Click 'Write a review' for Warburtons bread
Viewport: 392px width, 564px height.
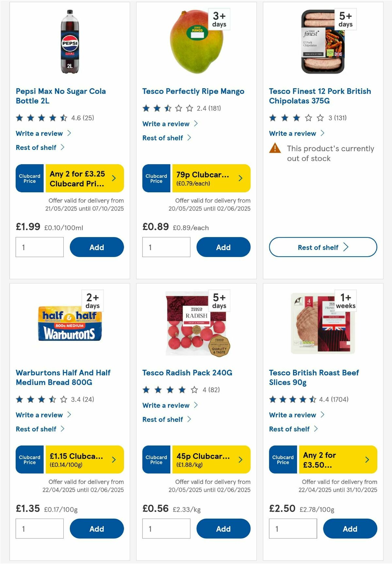pos(39,415)
